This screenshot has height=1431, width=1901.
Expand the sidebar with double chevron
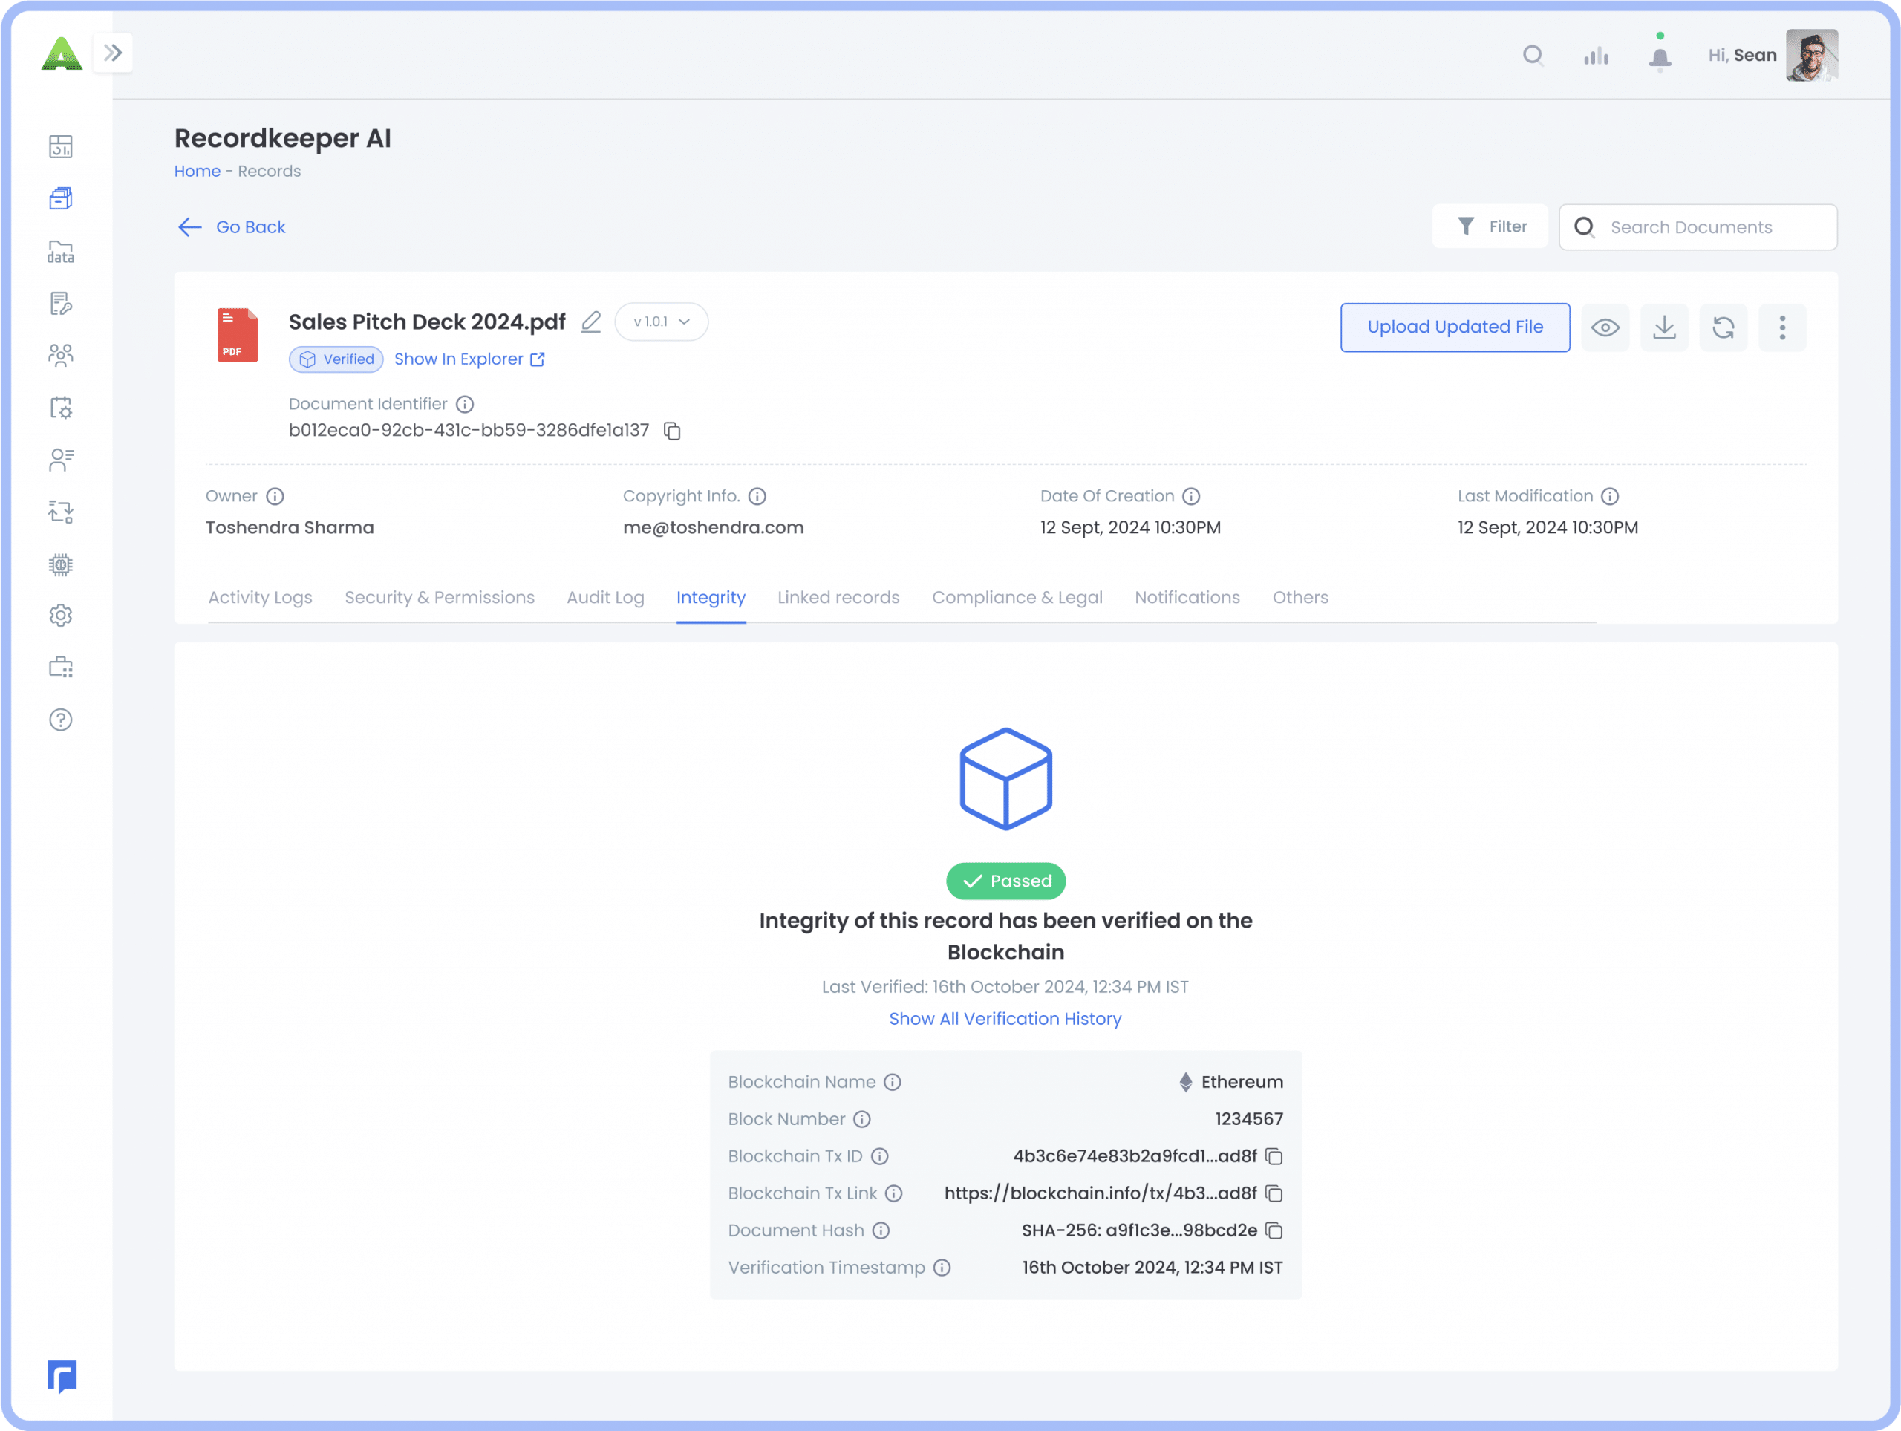click(x=113, y=53)
